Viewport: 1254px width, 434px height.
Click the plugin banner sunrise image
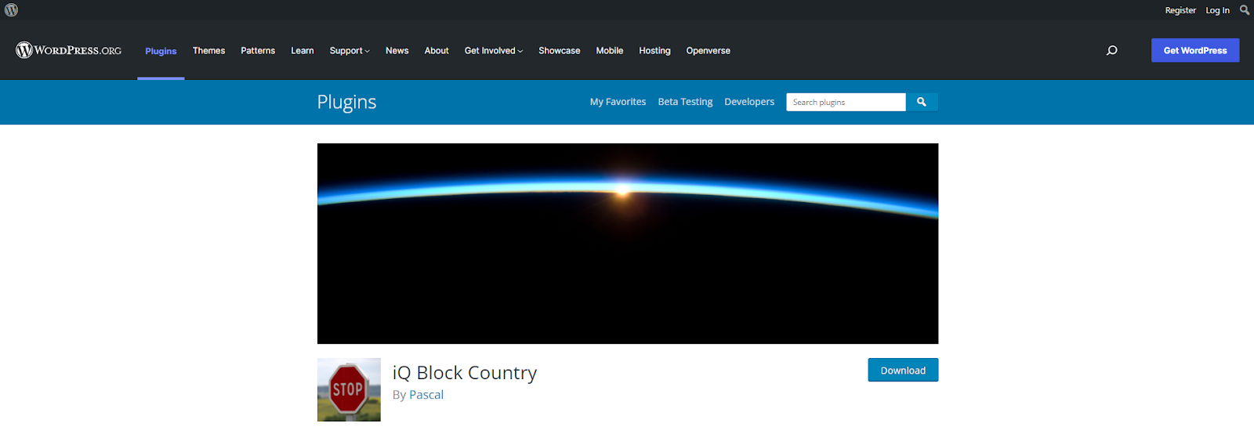[x=627, y=243]
